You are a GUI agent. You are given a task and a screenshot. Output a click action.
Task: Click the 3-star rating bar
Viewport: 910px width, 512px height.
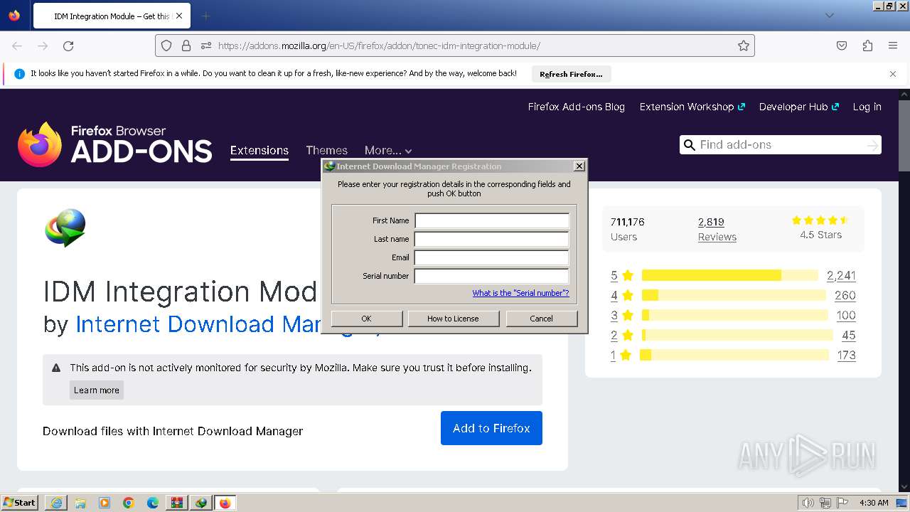735,315
